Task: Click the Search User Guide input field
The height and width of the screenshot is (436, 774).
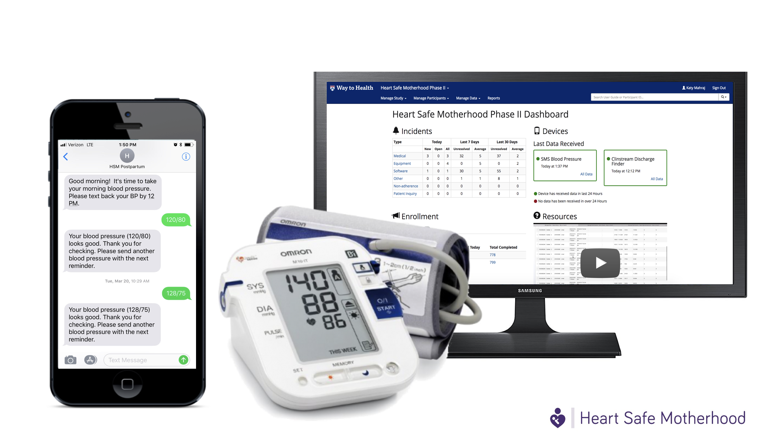Action: point(654,97)
